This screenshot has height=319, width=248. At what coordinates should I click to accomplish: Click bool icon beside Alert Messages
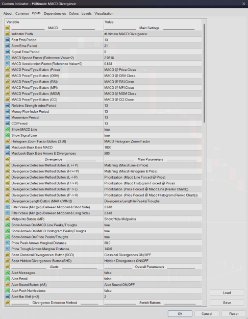click(8, 273)
